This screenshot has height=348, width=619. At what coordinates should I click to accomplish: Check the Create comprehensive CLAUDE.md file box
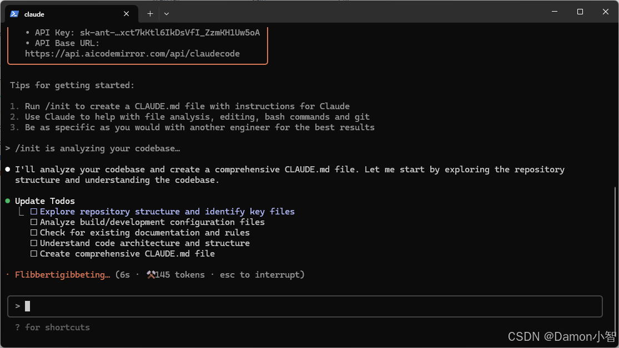[34, 254]
